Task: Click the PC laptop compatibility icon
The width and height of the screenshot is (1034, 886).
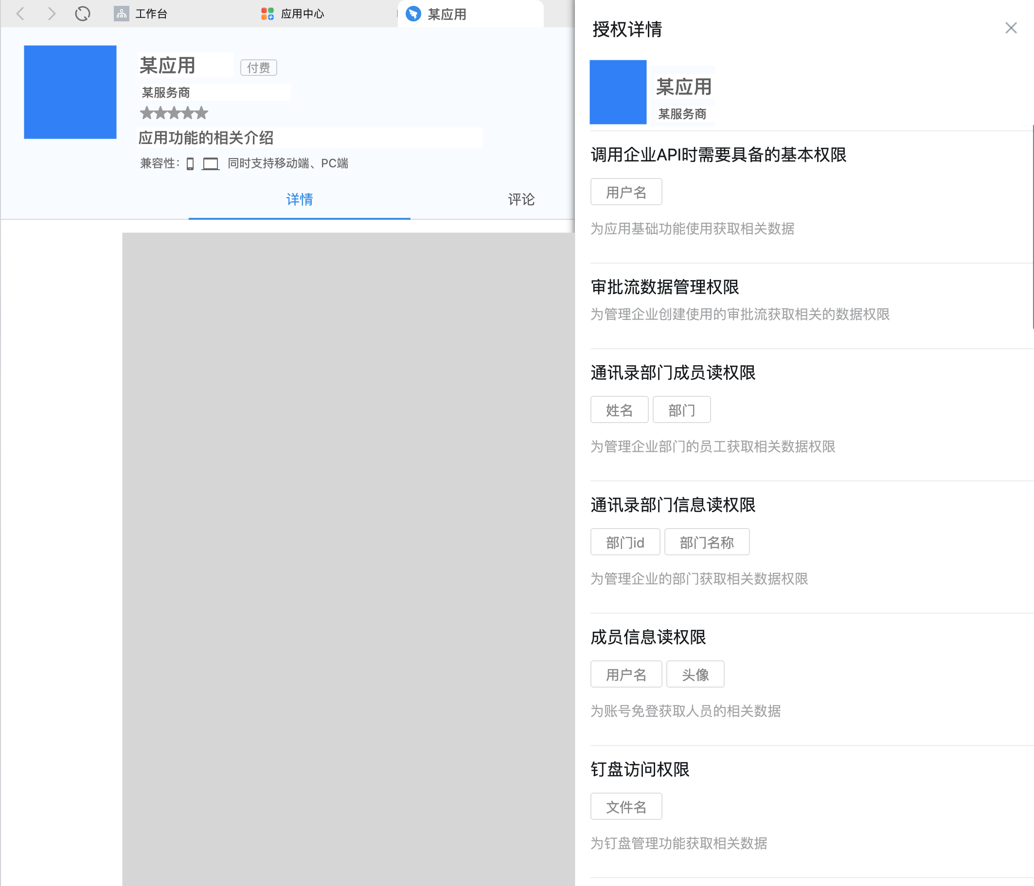Action: [211, 163]
